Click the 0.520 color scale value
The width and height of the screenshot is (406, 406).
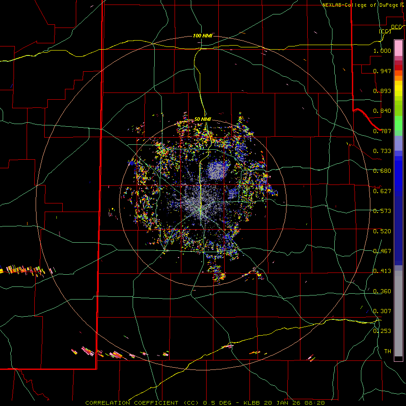[382, 231]
